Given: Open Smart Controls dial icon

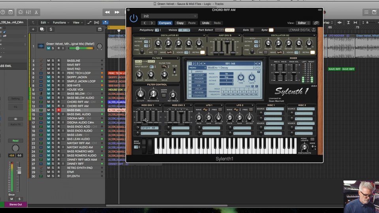Looking at the screenshot, I should [21, 12].
